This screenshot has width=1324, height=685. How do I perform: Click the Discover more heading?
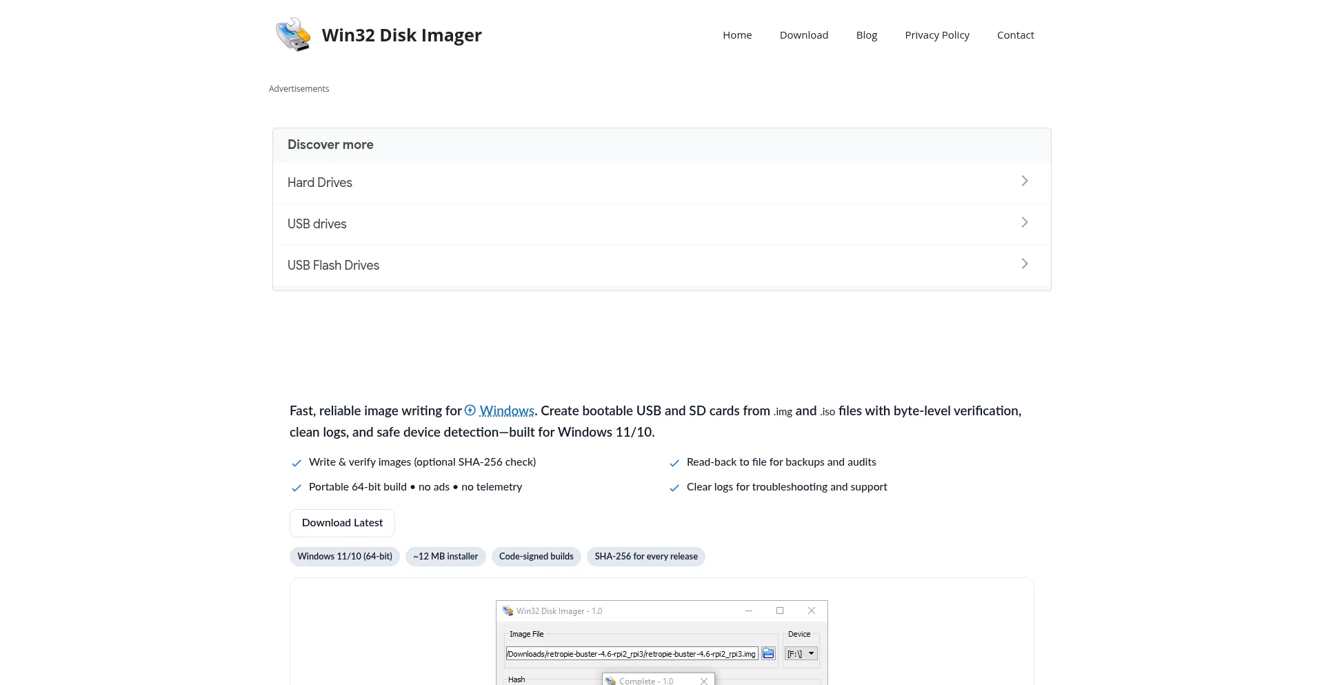click(330, 145)
